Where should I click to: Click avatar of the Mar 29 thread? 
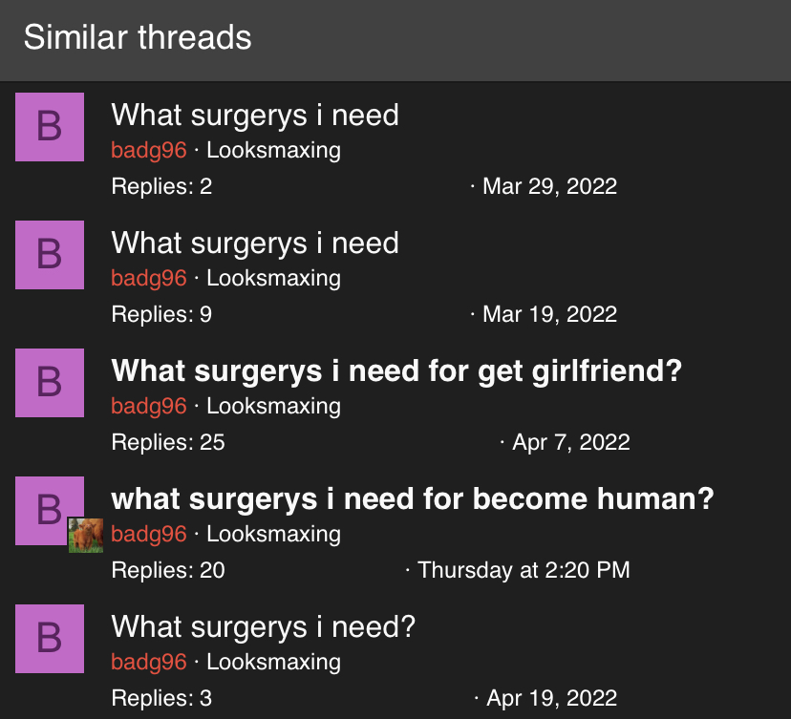50,127
